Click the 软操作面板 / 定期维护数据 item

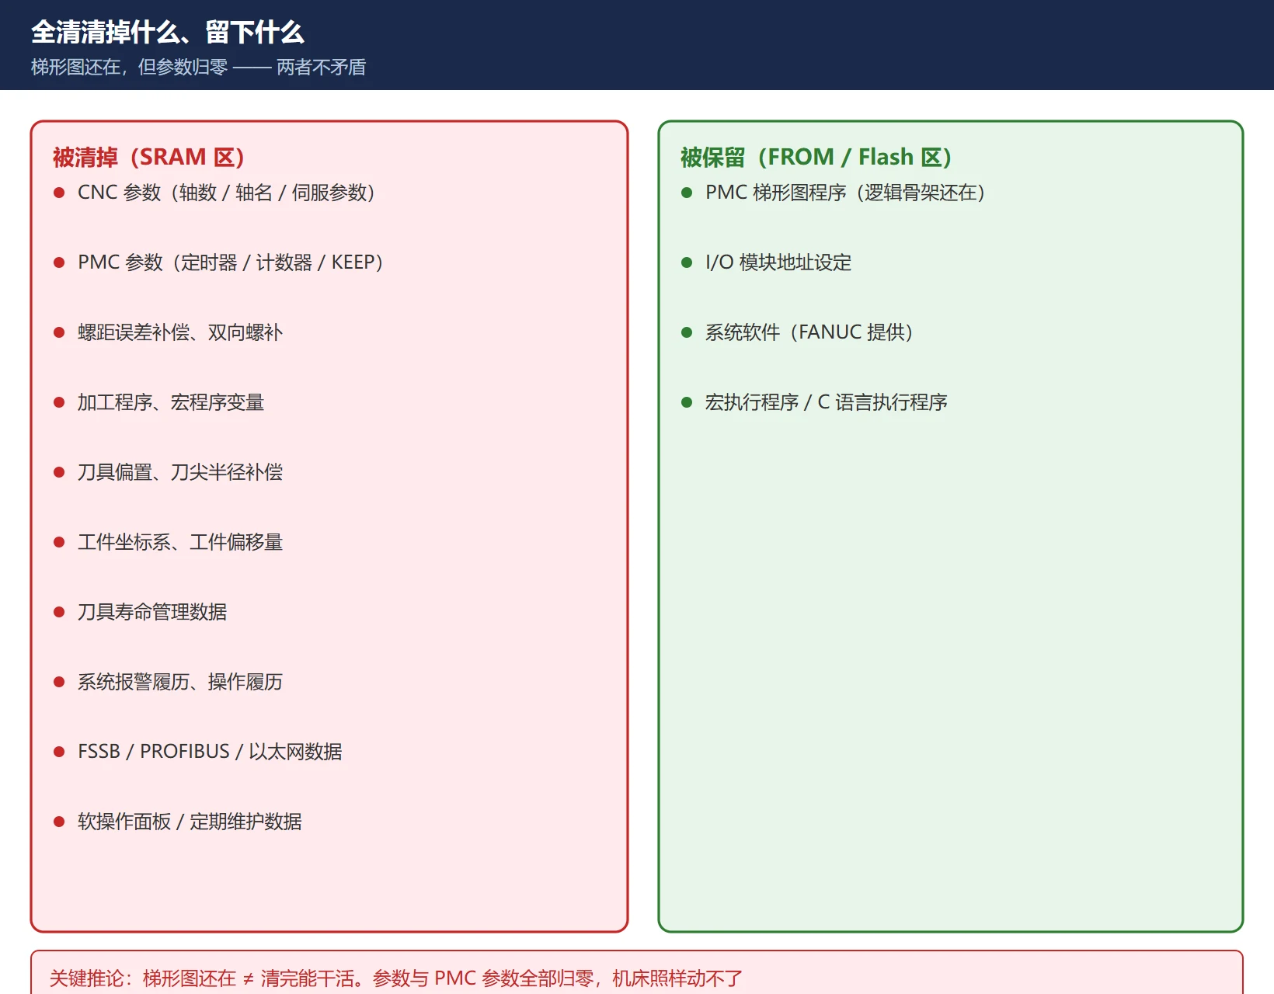coord(190,822)
